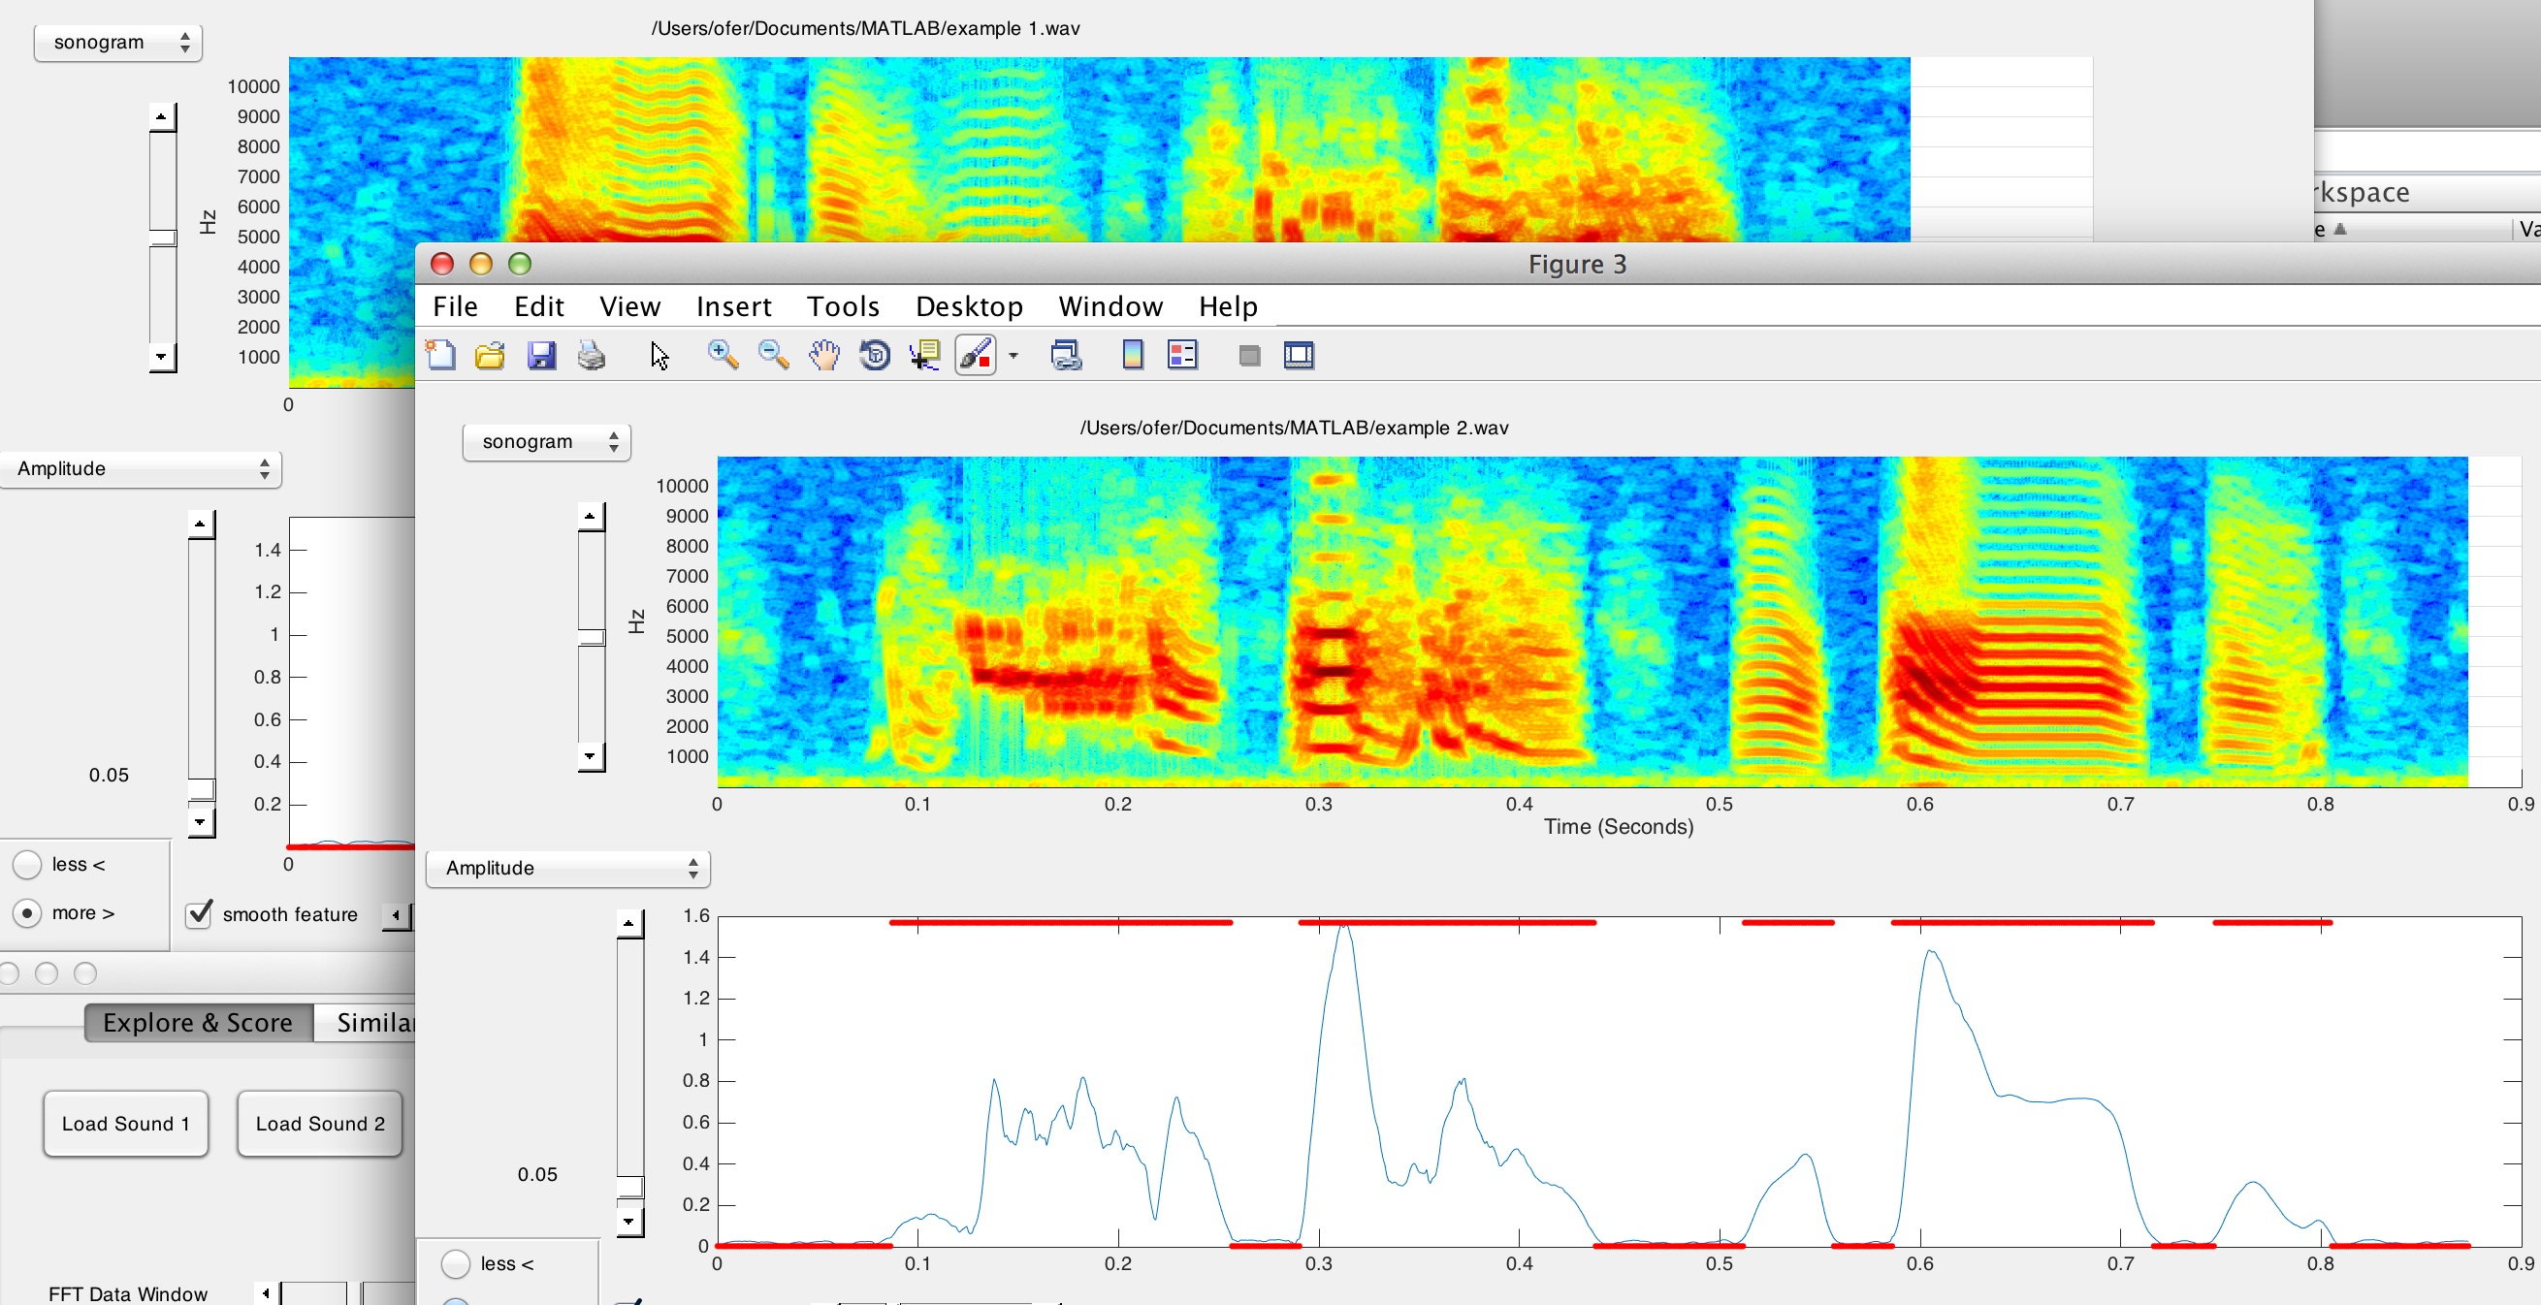The height and width of the screenshot is (1305, 2541).
Task: Click the Load Sound 1 button
Action: 125,1124
